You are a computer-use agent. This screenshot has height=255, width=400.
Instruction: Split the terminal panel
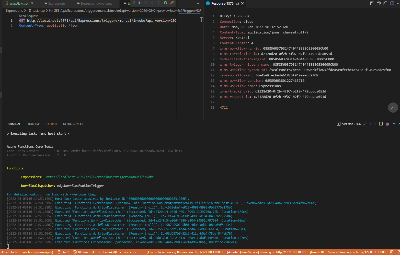pos(381,124)
